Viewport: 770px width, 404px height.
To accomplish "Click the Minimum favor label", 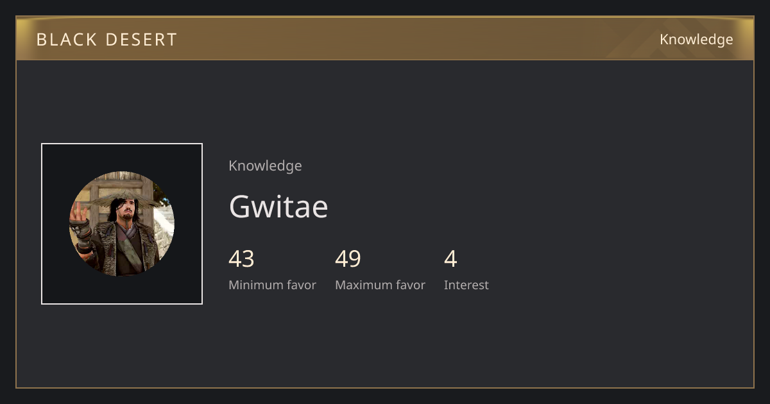I will click(272, 285).
